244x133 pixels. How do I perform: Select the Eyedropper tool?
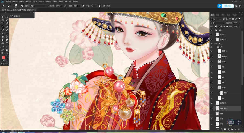tap(7, 24)
